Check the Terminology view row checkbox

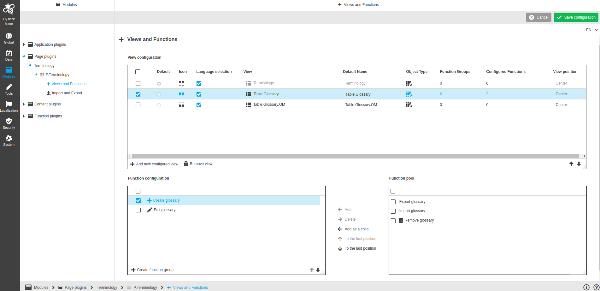(x=138, y=83)
